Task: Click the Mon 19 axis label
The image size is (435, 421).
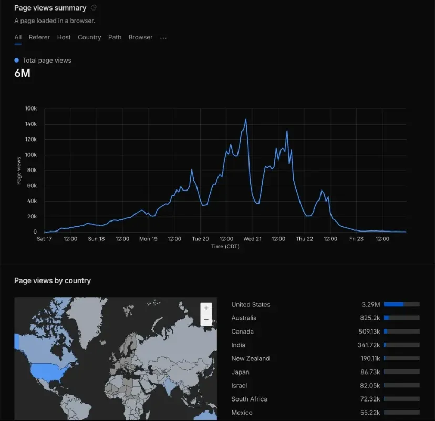Action: click(148, 239)
